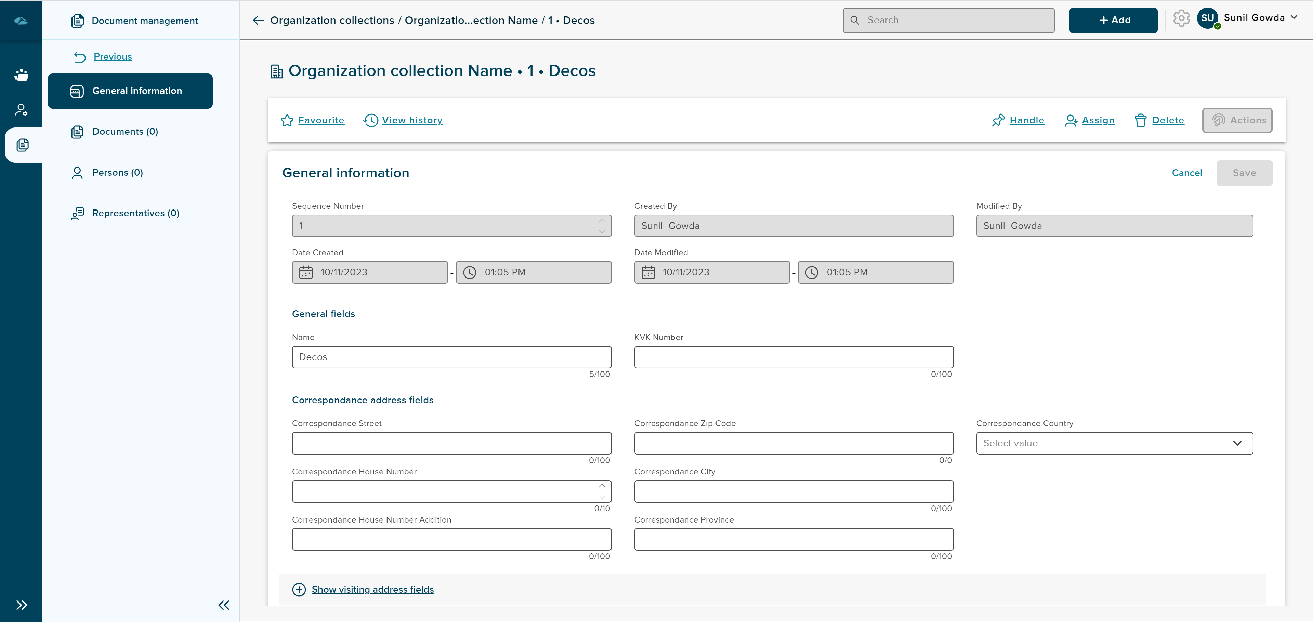Click the Delete link
1313x622 pixels.
click(x=1168, y=120)
